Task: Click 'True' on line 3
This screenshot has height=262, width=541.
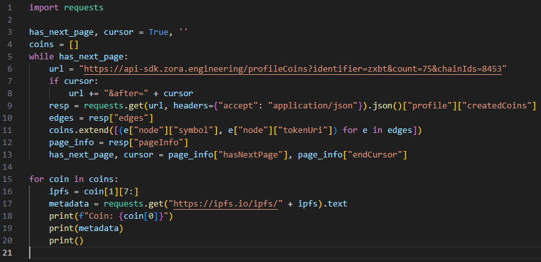Action: (x=158, y=32)
